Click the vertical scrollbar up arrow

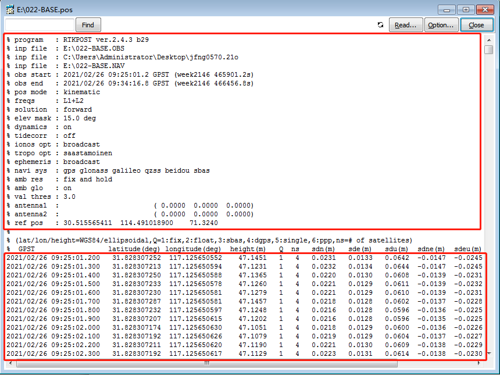[x=489, y=40]
